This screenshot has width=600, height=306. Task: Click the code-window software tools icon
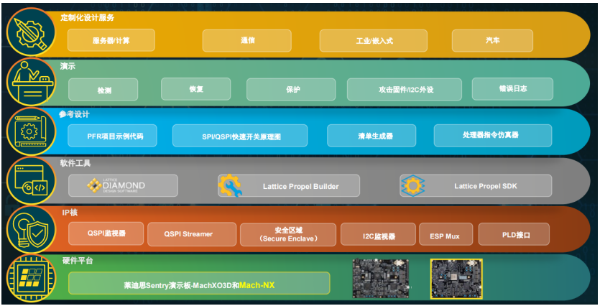tap(32, 180)
